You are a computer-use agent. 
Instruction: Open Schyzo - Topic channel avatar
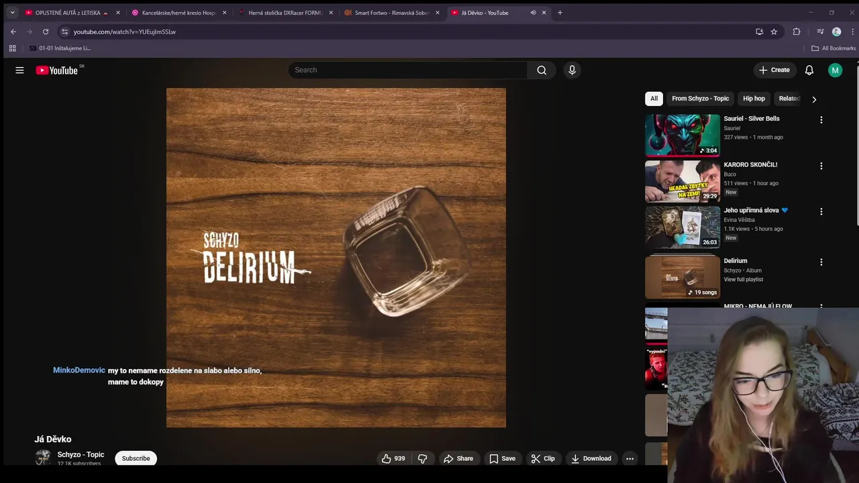click(43, 458)
